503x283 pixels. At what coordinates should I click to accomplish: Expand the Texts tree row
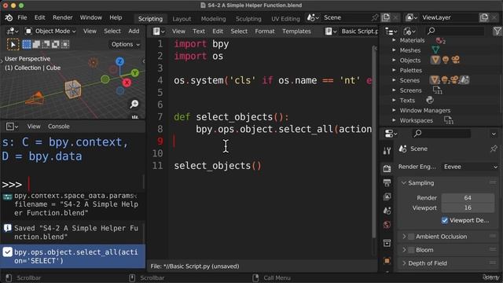coord(394,101)
